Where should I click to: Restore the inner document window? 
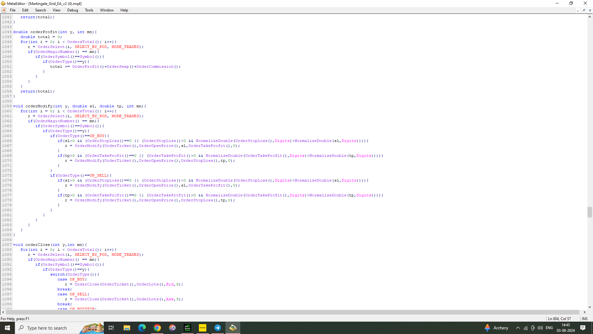pyautogui.click(x=584, y=10)
